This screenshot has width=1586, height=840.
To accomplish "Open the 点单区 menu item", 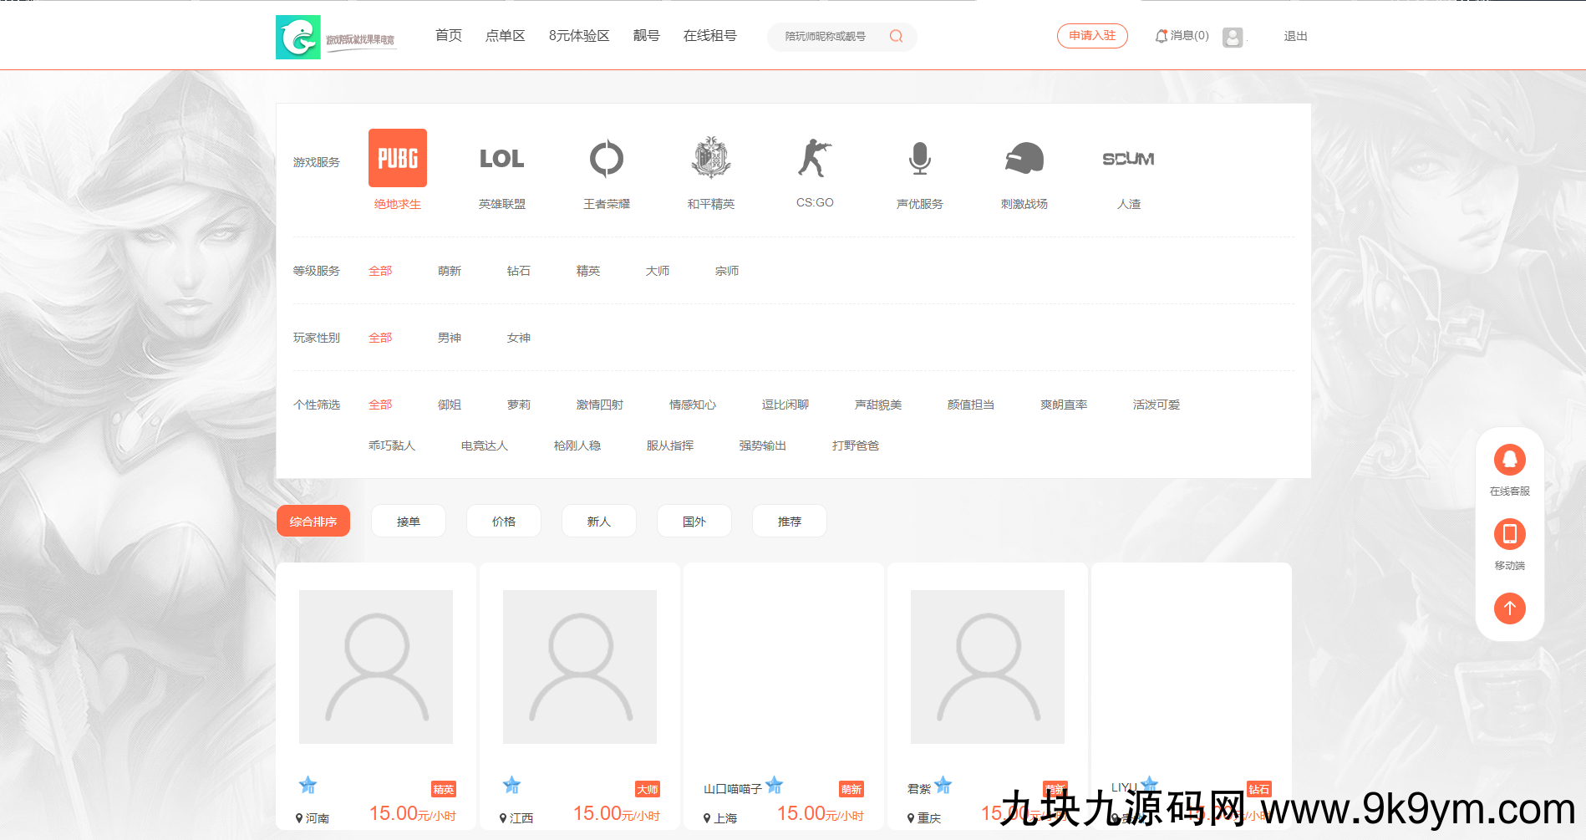I will point(505,35).
